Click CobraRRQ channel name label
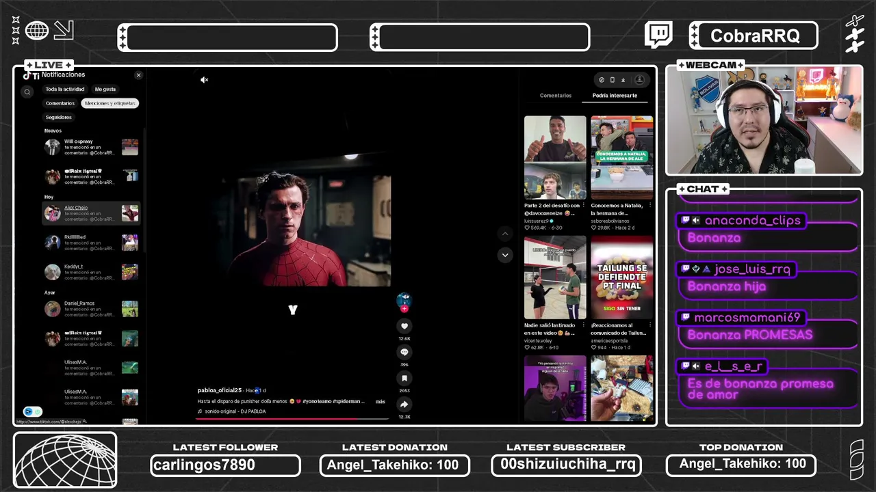The height and width of the screenshot is (492, 876). (755, 36)
